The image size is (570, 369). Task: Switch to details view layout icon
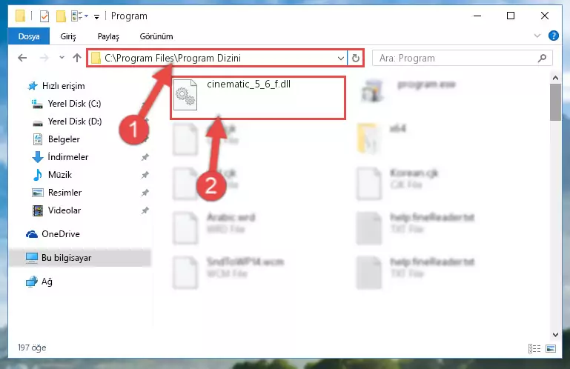click(x=534, y=349)
